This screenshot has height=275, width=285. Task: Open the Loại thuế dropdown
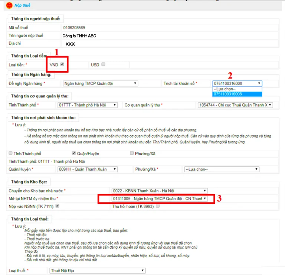(x=97, y=271)
